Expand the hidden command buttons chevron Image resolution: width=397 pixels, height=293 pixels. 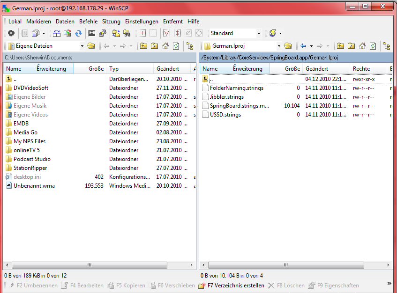click(390, 284)
